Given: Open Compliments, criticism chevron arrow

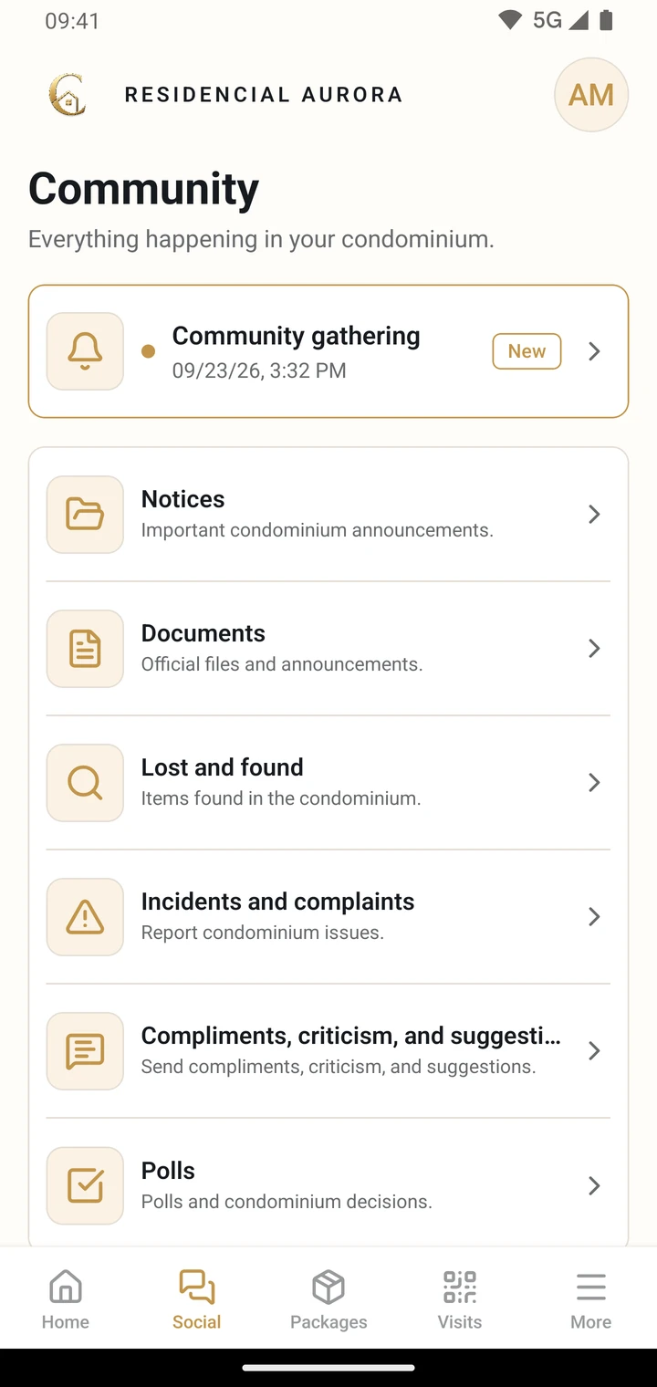Looking at the screenshot, I should point(594,1051).
